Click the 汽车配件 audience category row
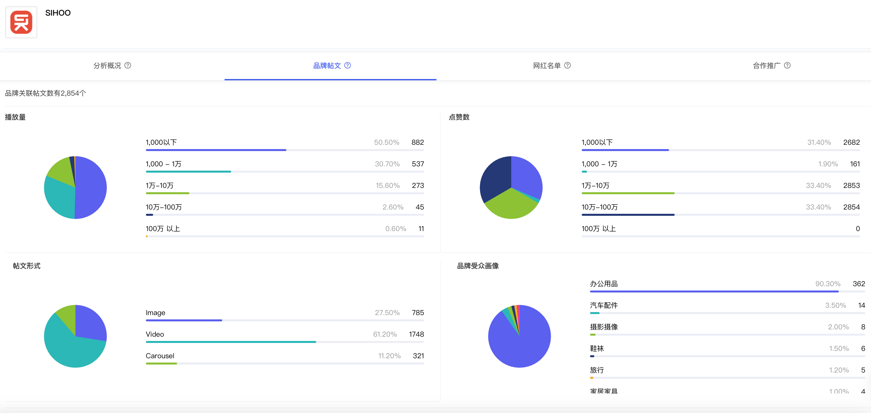The width and height of the screenshot is (871, 413). pos(604,305)
